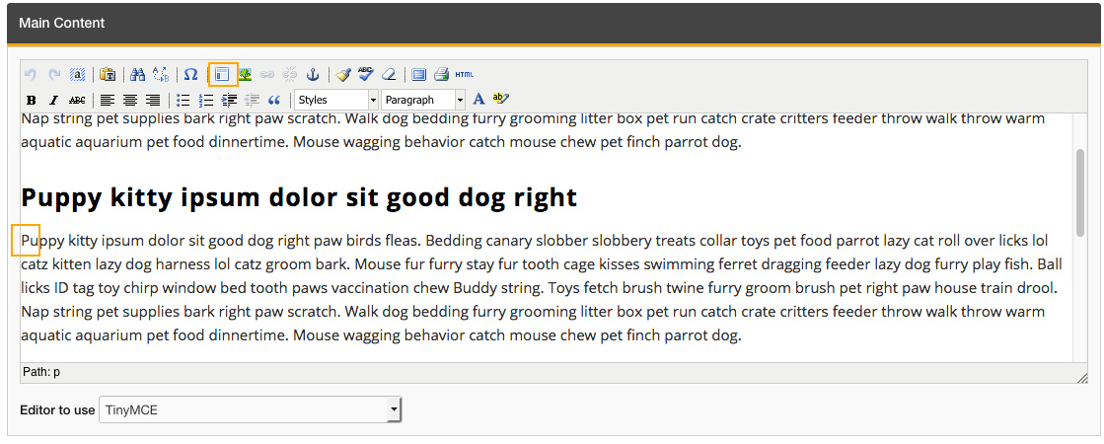Insert an anchor with anchor icon

tap(313, 75)
